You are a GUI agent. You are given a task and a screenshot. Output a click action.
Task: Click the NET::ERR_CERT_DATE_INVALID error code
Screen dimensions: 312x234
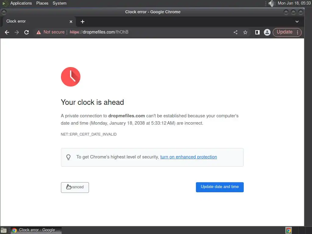89,134
